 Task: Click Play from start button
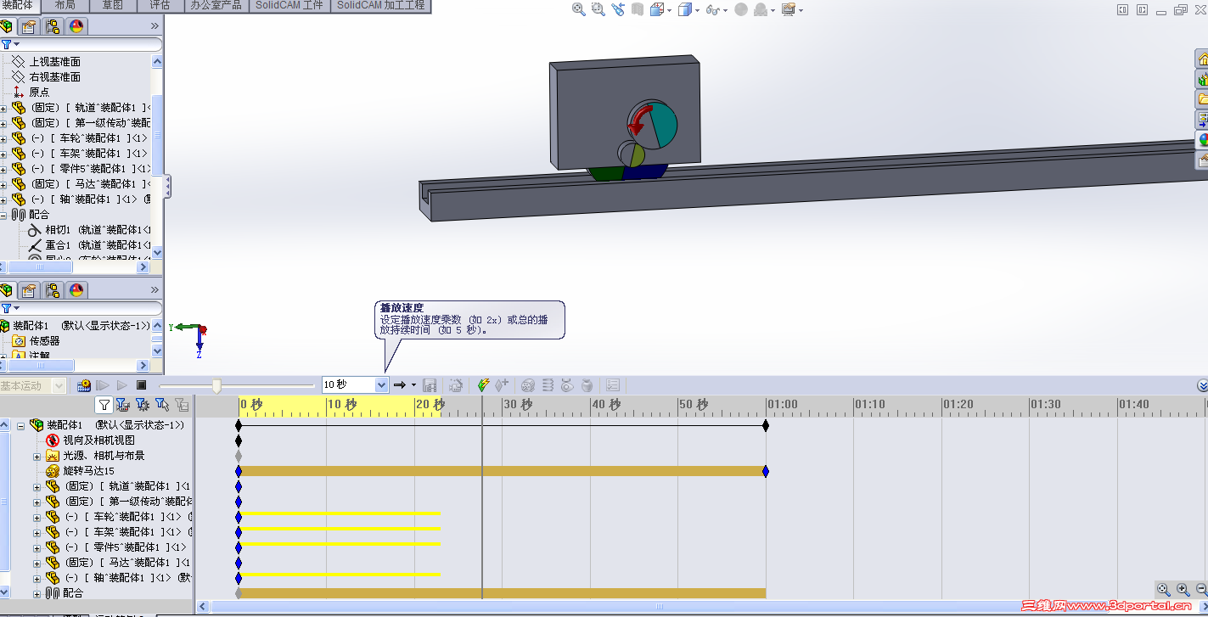103,385
